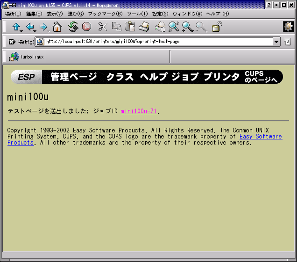Zoom out with the faded magnifier icon
The height and width of the screenshot is (262, 297).
pos(201,27)
